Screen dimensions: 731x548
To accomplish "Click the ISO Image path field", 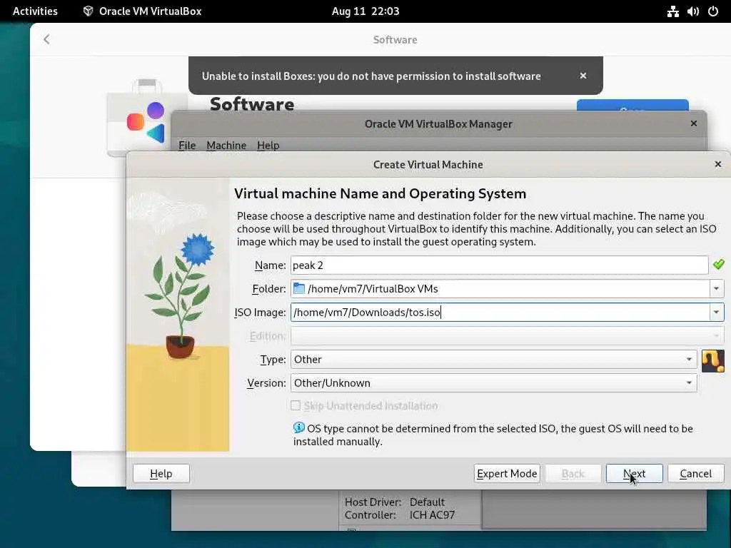I will [x=500, y=312].
